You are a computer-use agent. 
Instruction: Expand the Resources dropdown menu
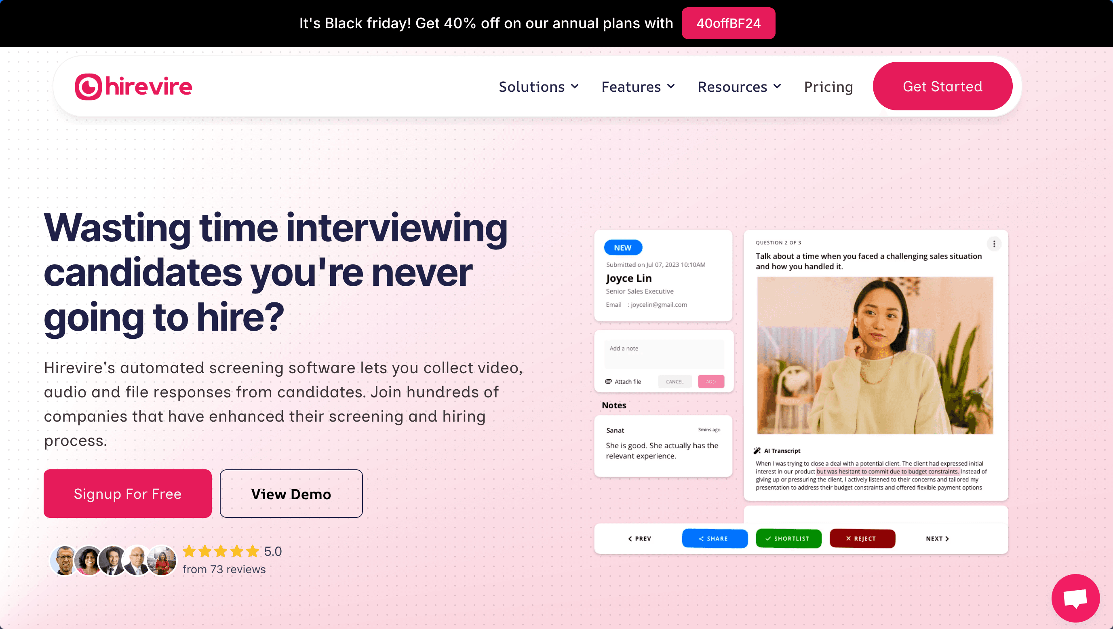point(739,87)
